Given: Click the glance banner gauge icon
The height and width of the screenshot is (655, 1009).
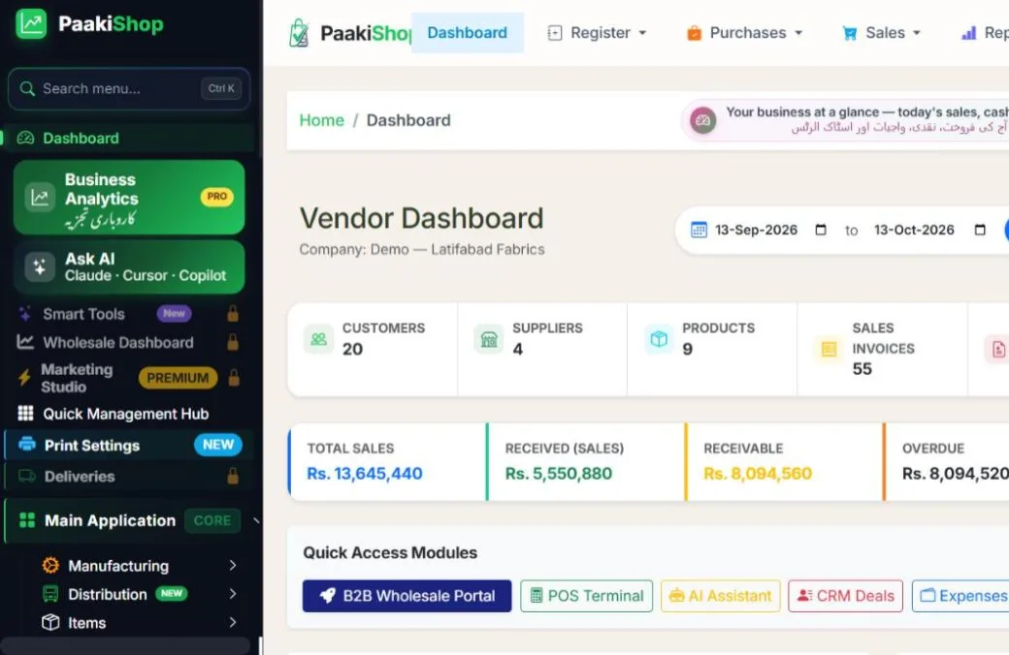Looking at the screenshot, I should click(x=702, y=120).
